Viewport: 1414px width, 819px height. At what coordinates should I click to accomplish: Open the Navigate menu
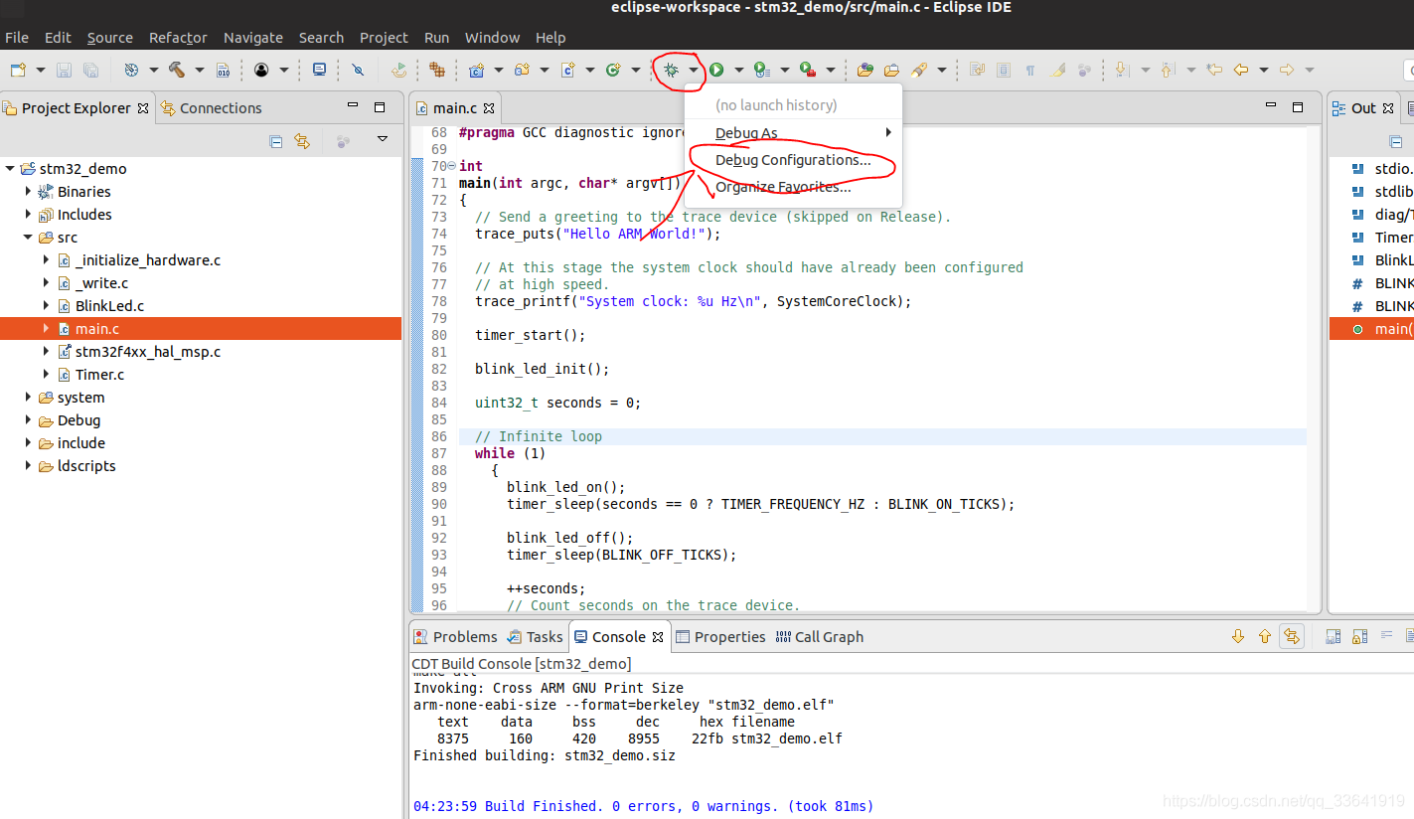[252, 38]
